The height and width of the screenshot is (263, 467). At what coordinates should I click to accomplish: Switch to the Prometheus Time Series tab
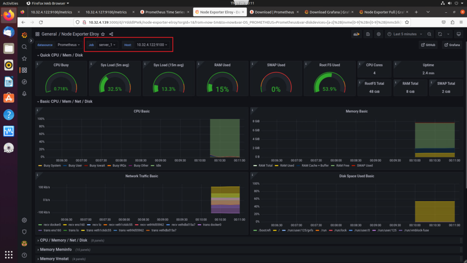coord(165,12)
